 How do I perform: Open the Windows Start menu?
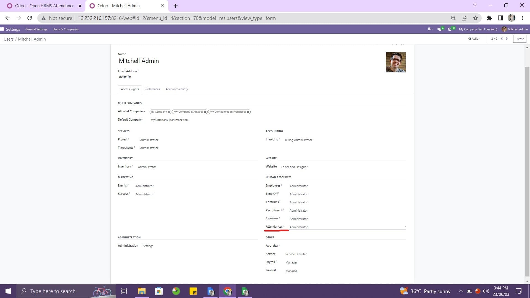[8, 291]
